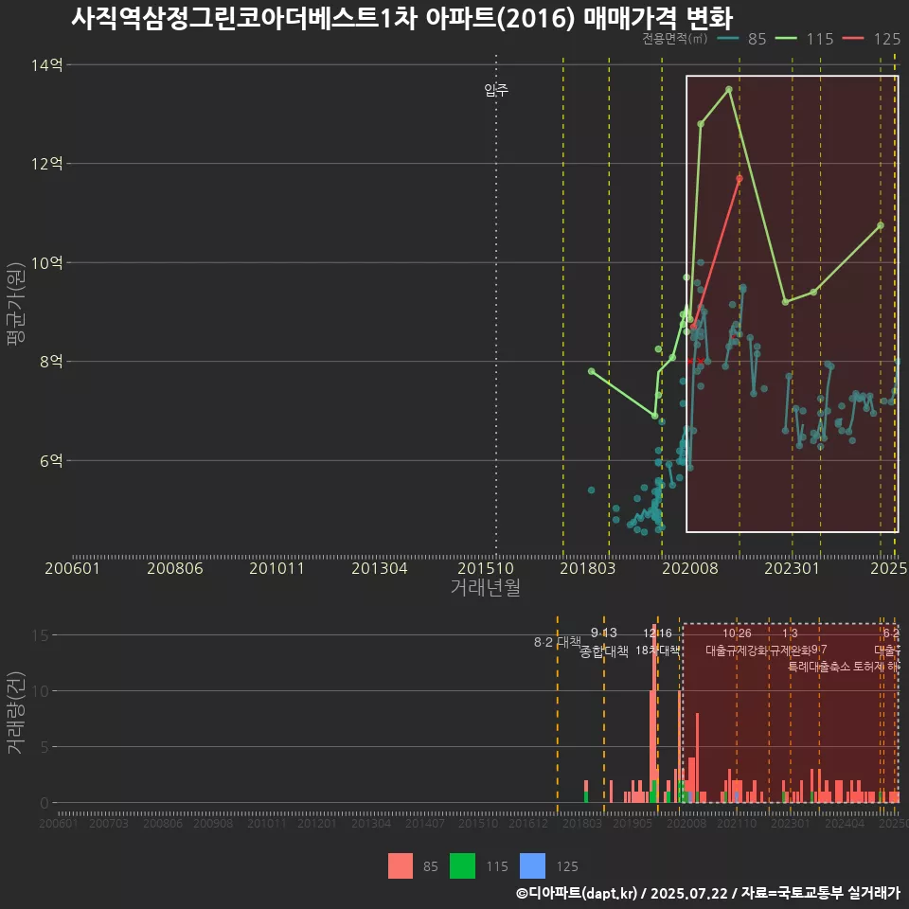Click 201201 on the volume chart x-axis
This screenshot has height=909, width=909.
tap(317, 823)
